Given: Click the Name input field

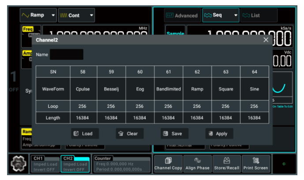Looking at the screenshot, I should [67, 55].
